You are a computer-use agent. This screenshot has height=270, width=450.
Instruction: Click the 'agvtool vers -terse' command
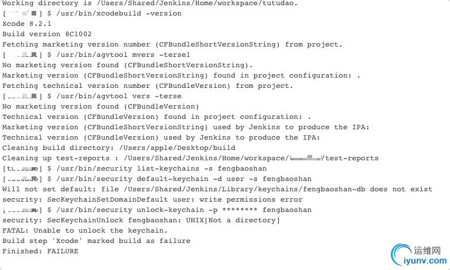coord(115,96)
